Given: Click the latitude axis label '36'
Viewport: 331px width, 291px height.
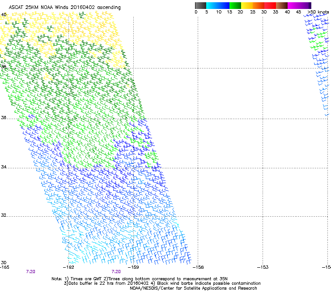Looking at the screenshot, I should click(4, 118).
